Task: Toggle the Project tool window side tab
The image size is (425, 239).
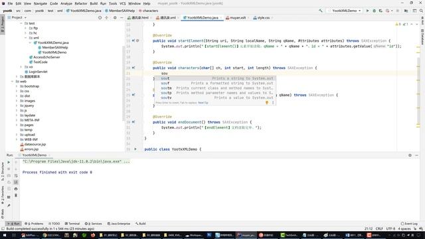Action: 3,25
